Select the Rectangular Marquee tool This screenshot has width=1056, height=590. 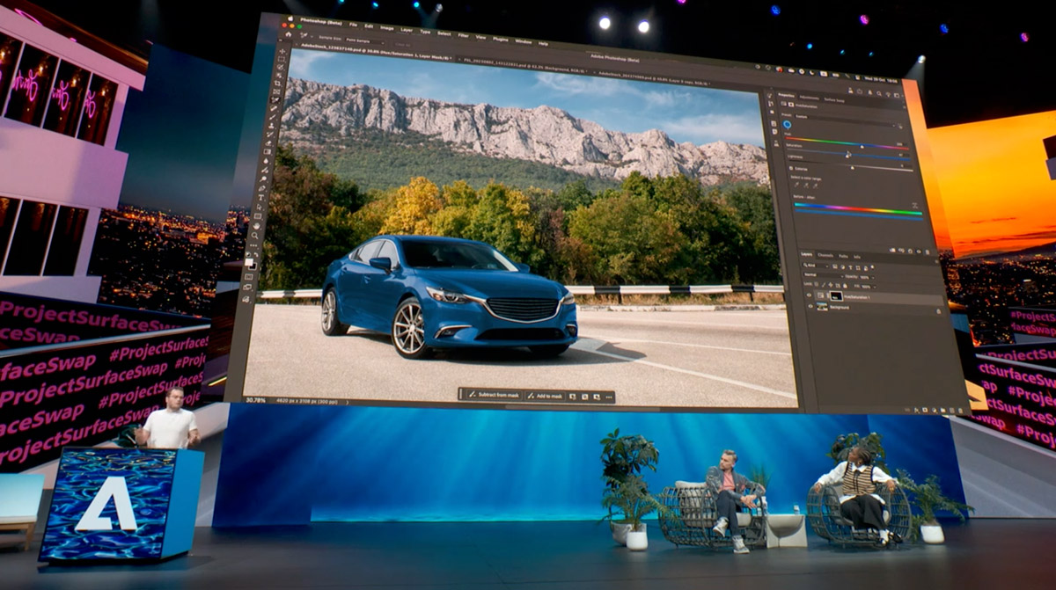click(282, 58)
